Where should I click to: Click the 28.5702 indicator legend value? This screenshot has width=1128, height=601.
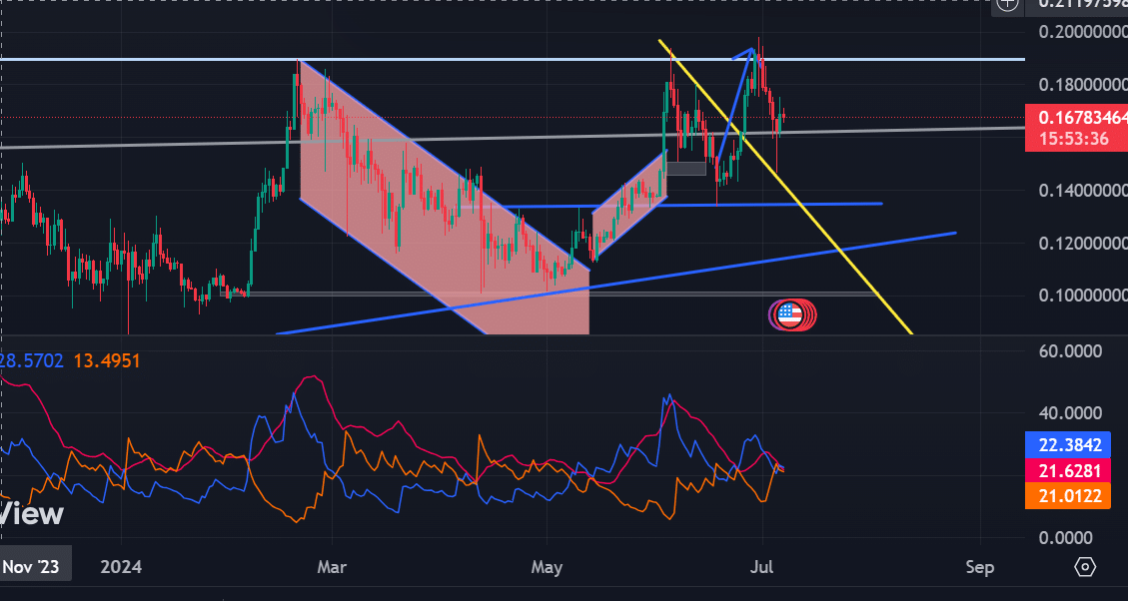tap(32, 359)
